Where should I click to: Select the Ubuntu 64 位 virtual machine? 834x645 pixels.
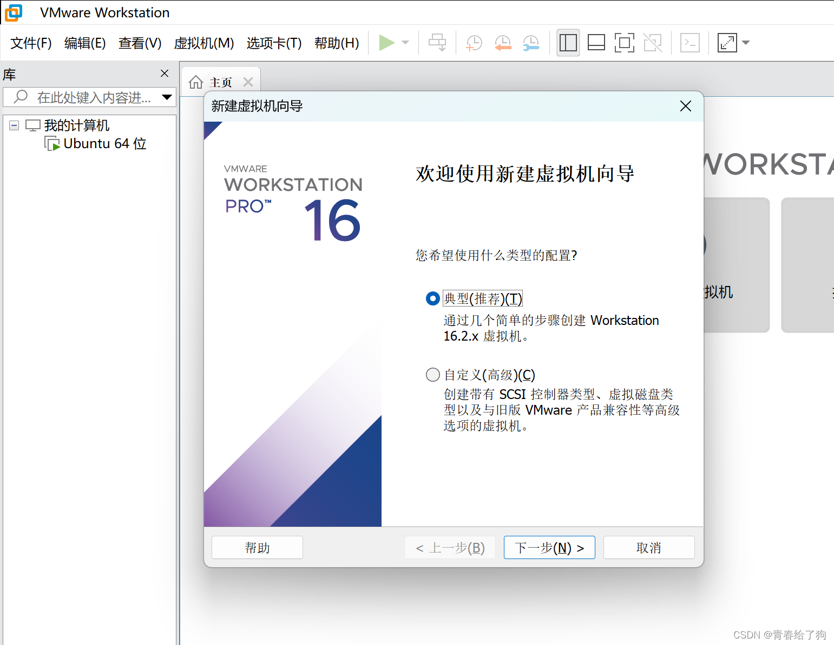click(105, 144)
